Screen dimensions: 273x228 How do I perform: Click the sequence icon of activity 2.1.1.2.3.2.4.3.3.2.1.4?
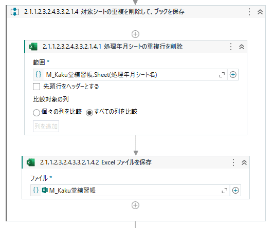[x=14, y=12]
